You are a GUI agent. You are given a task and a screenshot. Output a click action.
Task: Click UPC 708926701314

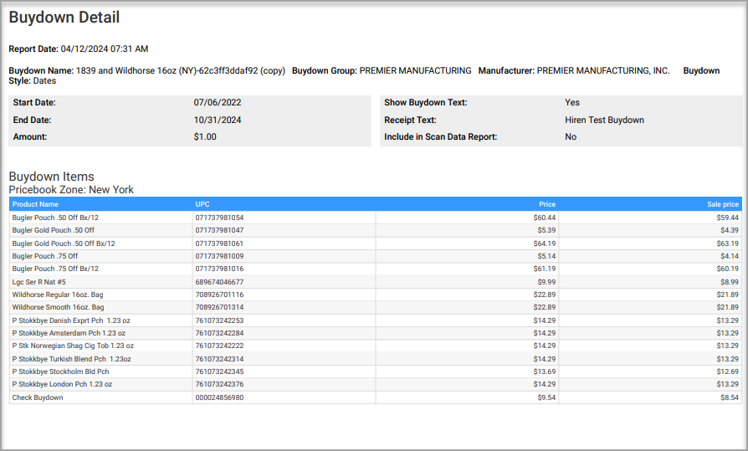point(219,307)
